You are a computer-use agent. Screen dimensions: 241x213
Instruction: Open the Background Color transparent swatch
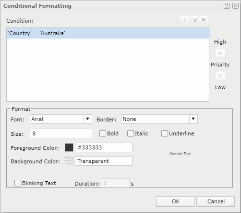tap(69, 161)
